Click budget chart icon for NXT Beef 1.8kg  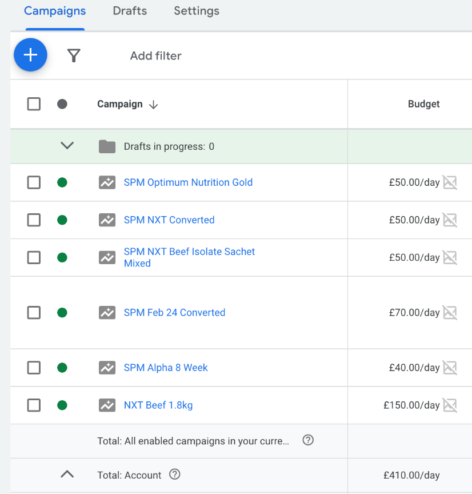(450, 405)
